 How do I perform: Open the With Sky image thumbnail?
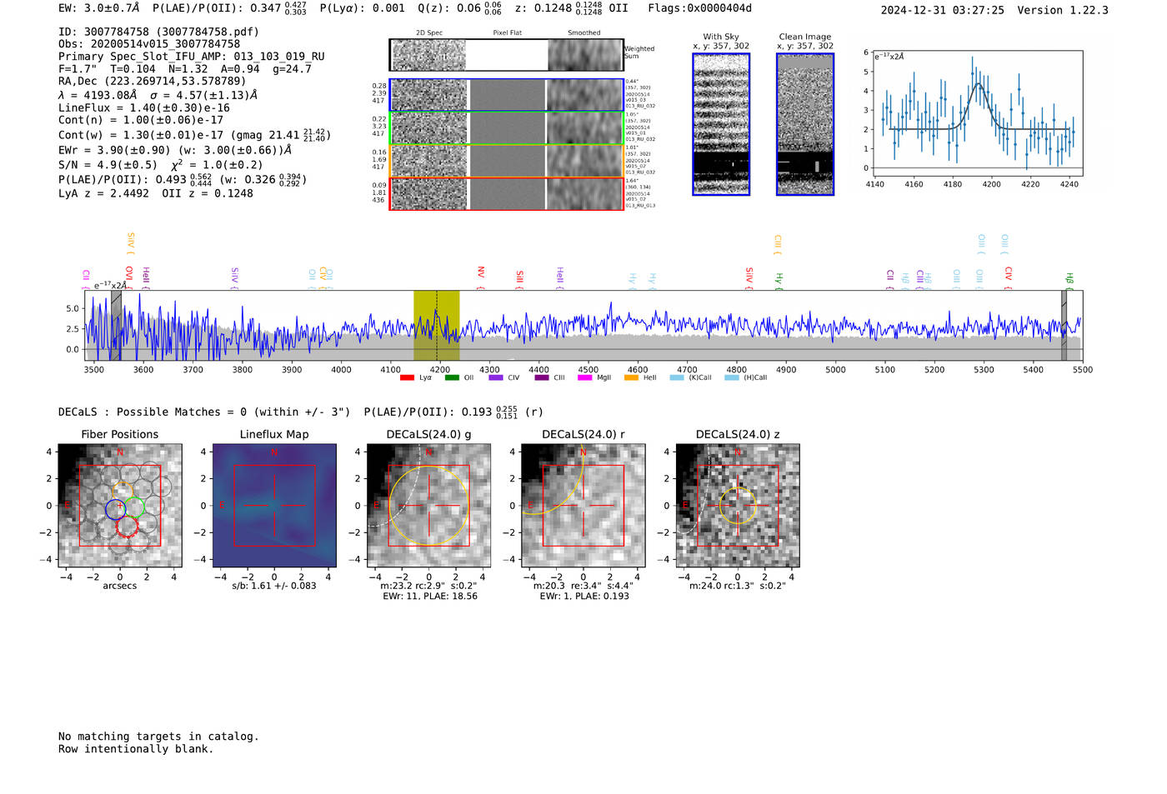(x=721, y=124)
